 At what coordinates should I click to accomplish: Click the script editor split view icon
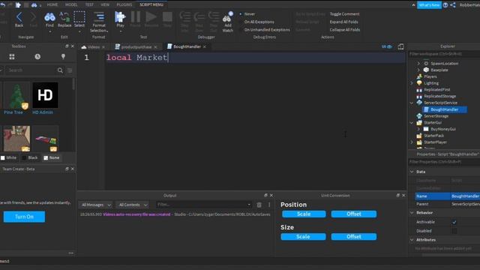coord(400,46)
